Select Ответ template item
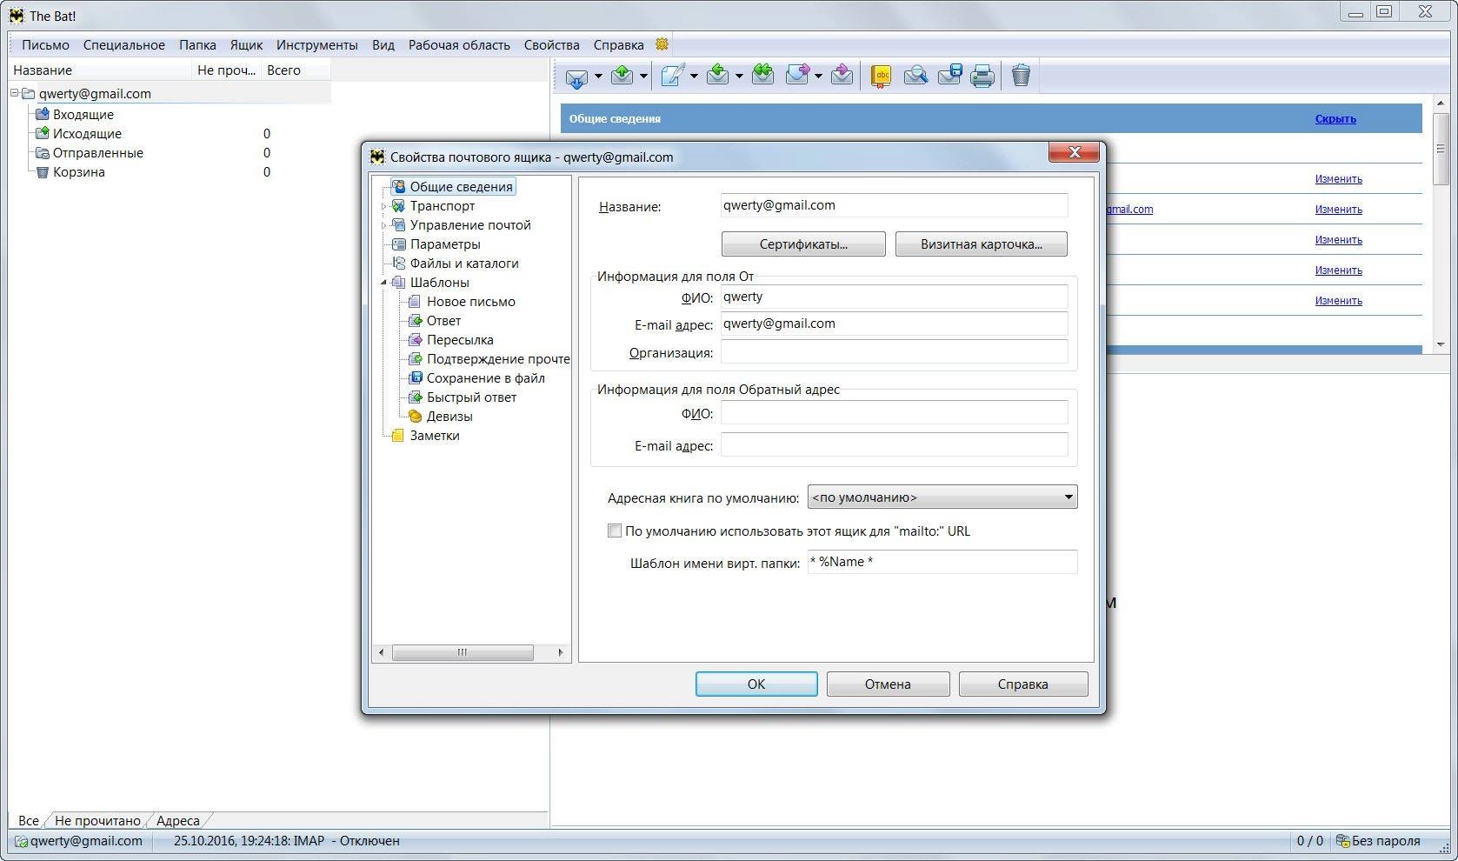This screenshot has width=1458, height=861. pos(443,321)
